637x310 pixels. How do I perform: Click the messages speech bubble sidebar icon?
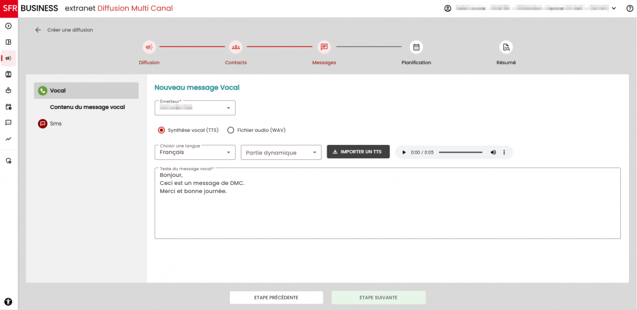point(8,123)
